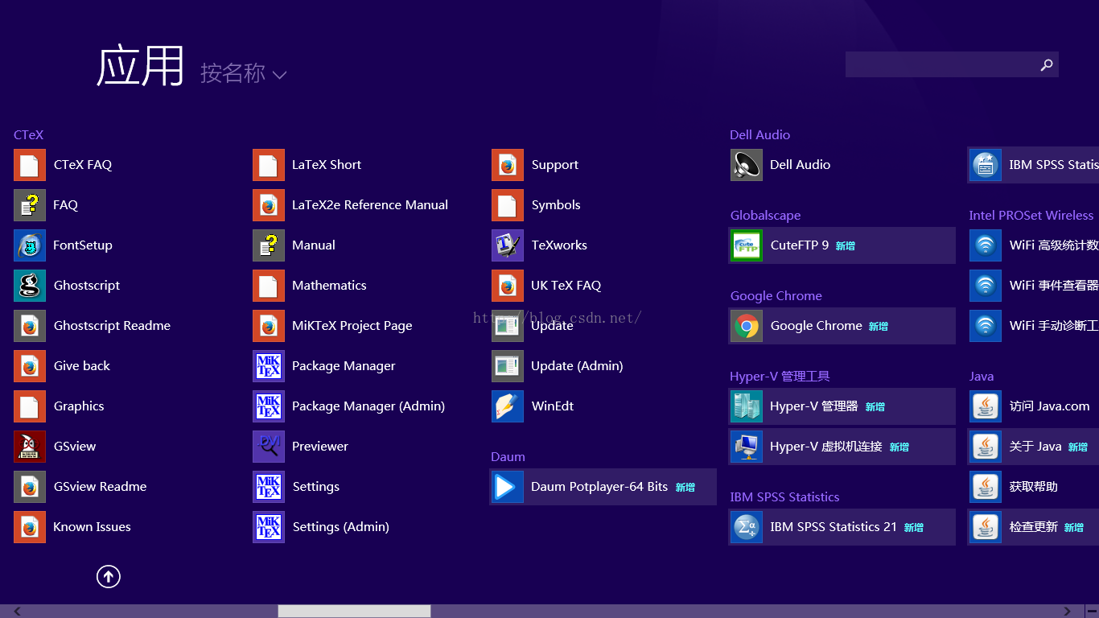Click the 获取帮助 label
The image size is (1099, 618).
tap(1034, 487)
